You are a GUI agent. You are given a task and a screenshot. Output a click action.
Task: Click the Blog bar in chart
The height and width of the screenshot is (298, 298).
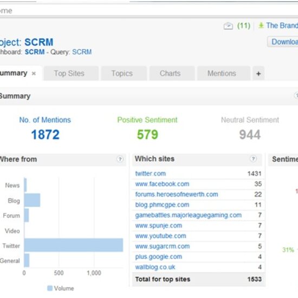point(32,200)
